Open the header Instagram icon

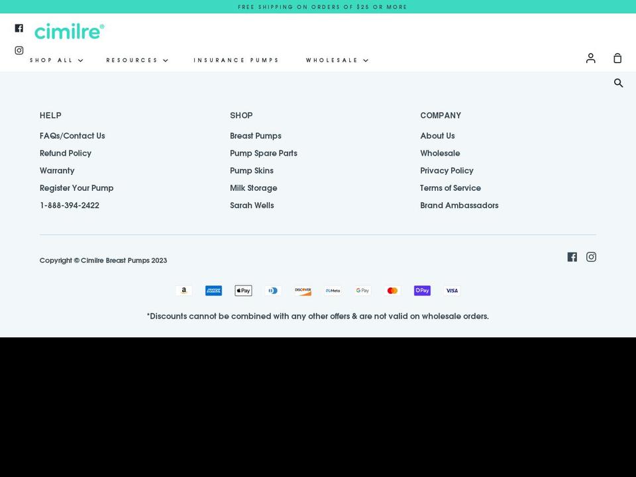point(19,50)
